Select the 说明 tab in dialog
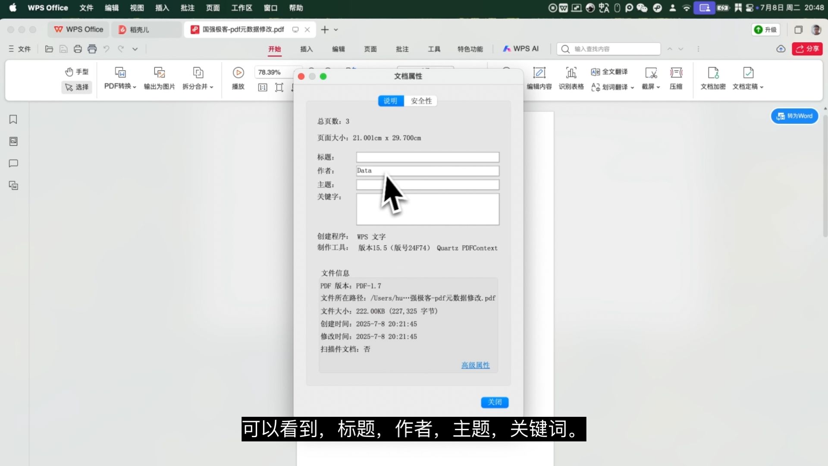Viewport: 828px width, 466px height. tap(391, 101)
